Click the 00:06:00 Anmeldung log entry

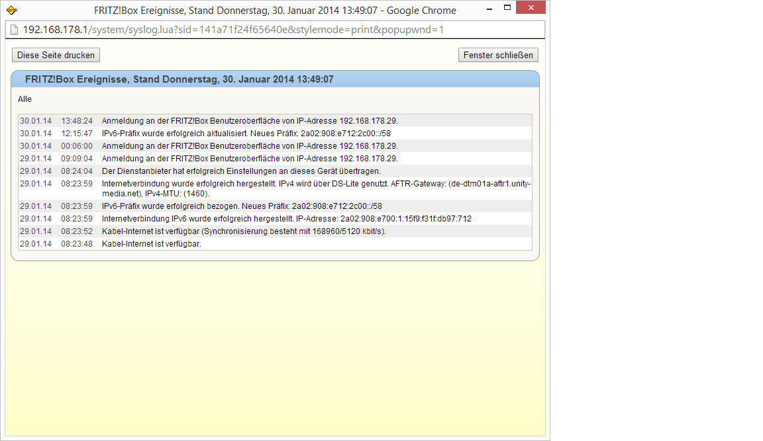click(x=249, y=146)
